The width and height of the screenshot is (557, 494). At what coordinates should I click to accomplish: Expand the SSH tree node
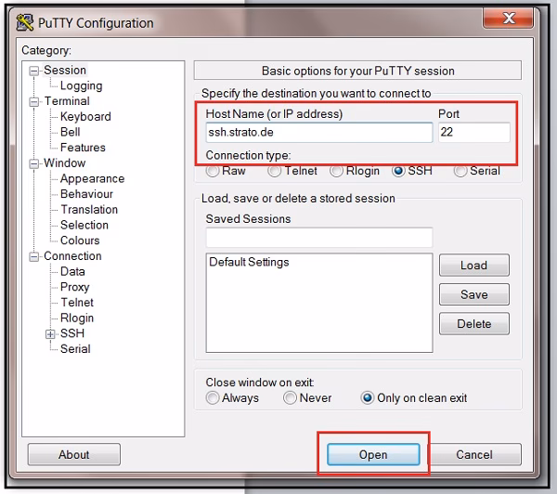(x=50, y=334)
